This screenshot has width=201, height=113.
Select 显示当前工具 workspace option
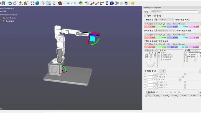(159, 59)
